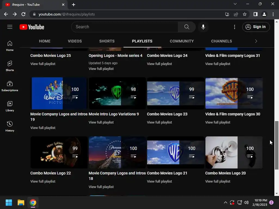The width and height of the screenshot is (279, 209).
Task: Open the Metro Goldwyn lion playlist thumbnail
Action: [59, 152]
